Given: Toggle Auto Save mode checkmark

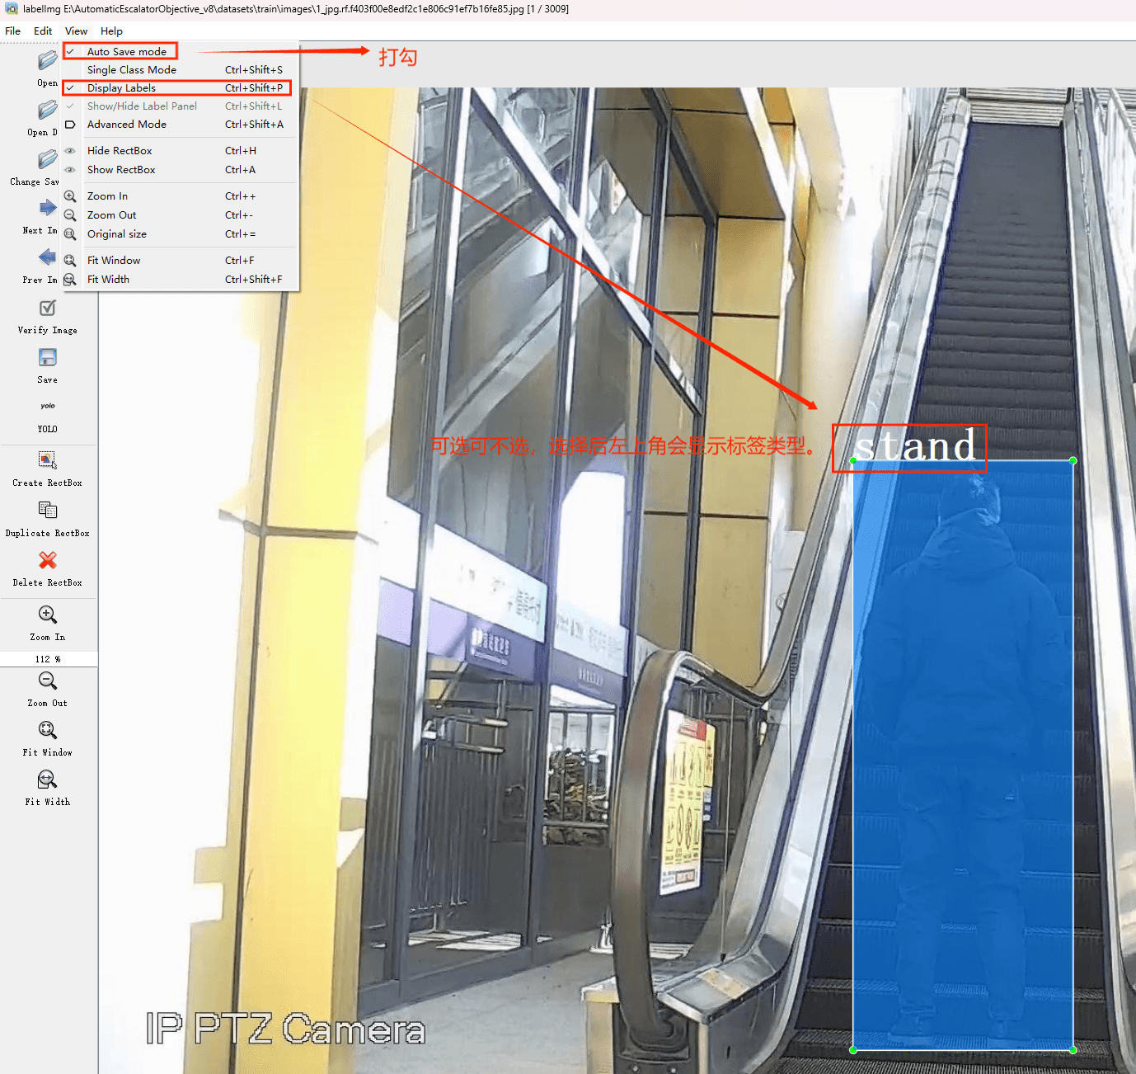Looking at the screenshot, I should coord(127,51).
